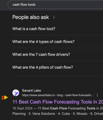Click the orange number 2 arrow marker
Viewport: 103px width, 120px height.
click(x=5, y=97)
